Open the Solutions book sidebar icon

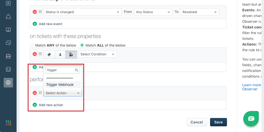pos(8,30)
